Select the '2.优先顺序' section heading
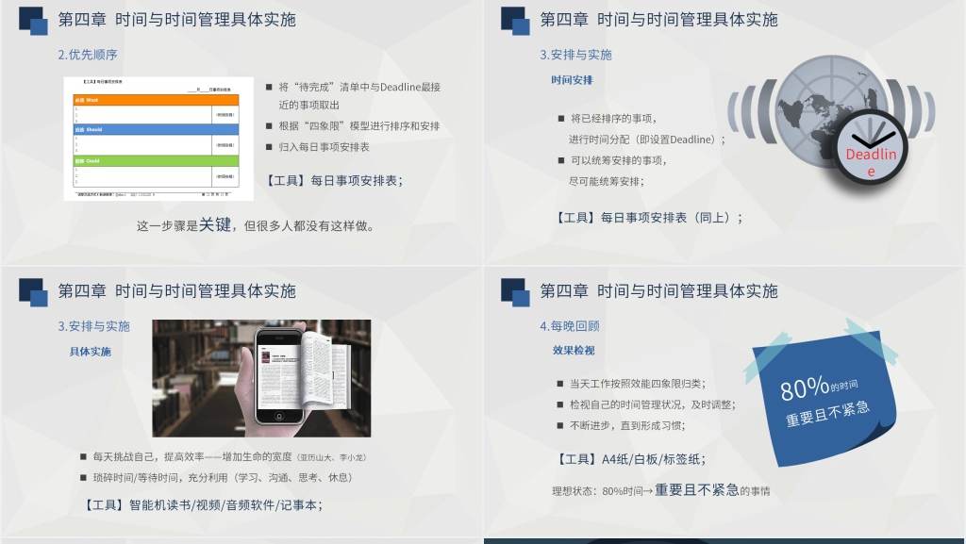Screen dimensions: 966x544 88,55
